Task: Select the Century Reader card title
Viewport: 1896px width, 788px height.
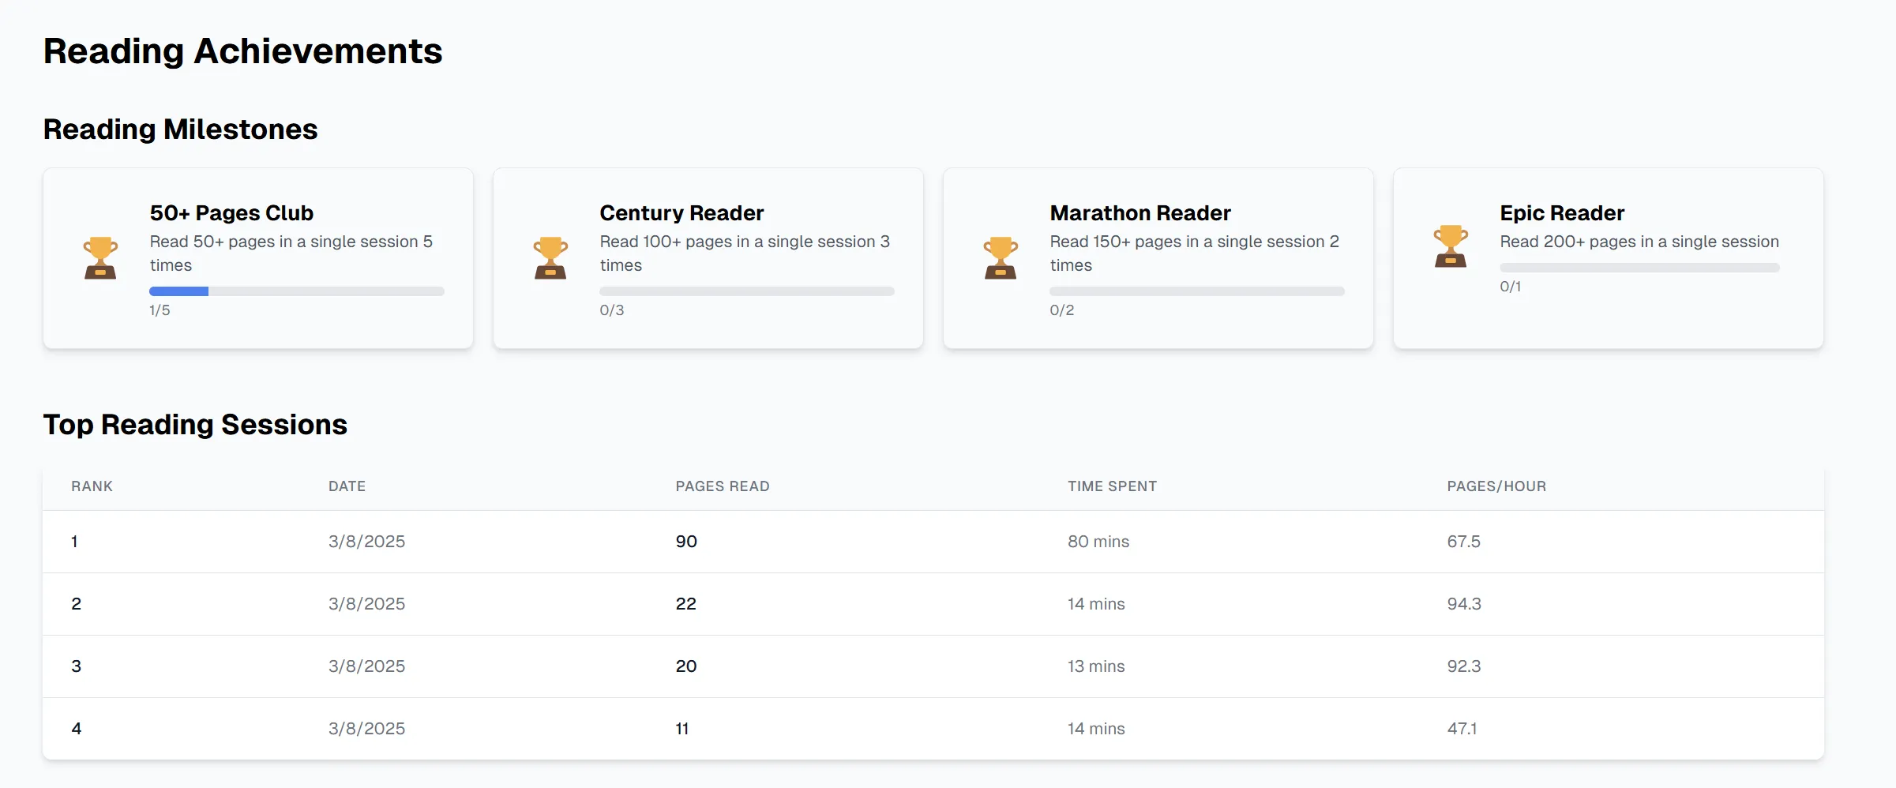Action: click(681, 213)
